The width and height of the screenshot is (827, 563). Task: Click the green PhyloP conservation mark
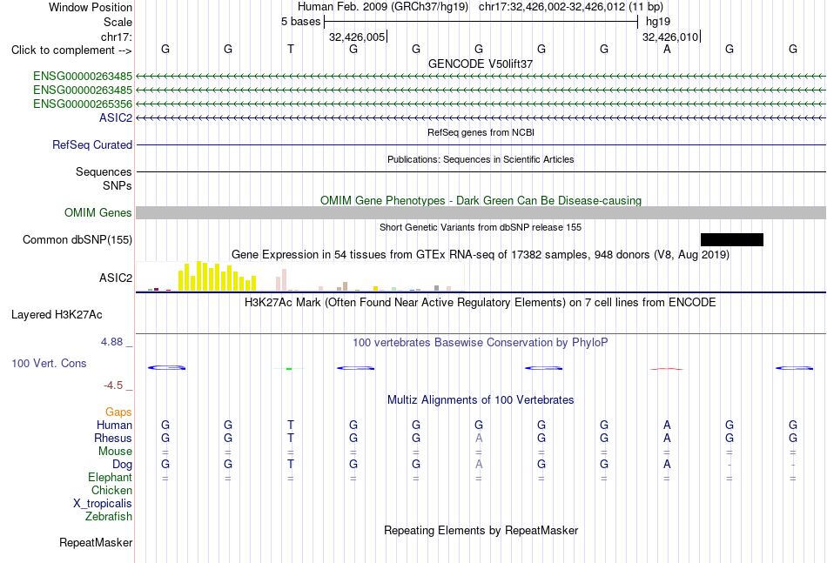(289, 368)
